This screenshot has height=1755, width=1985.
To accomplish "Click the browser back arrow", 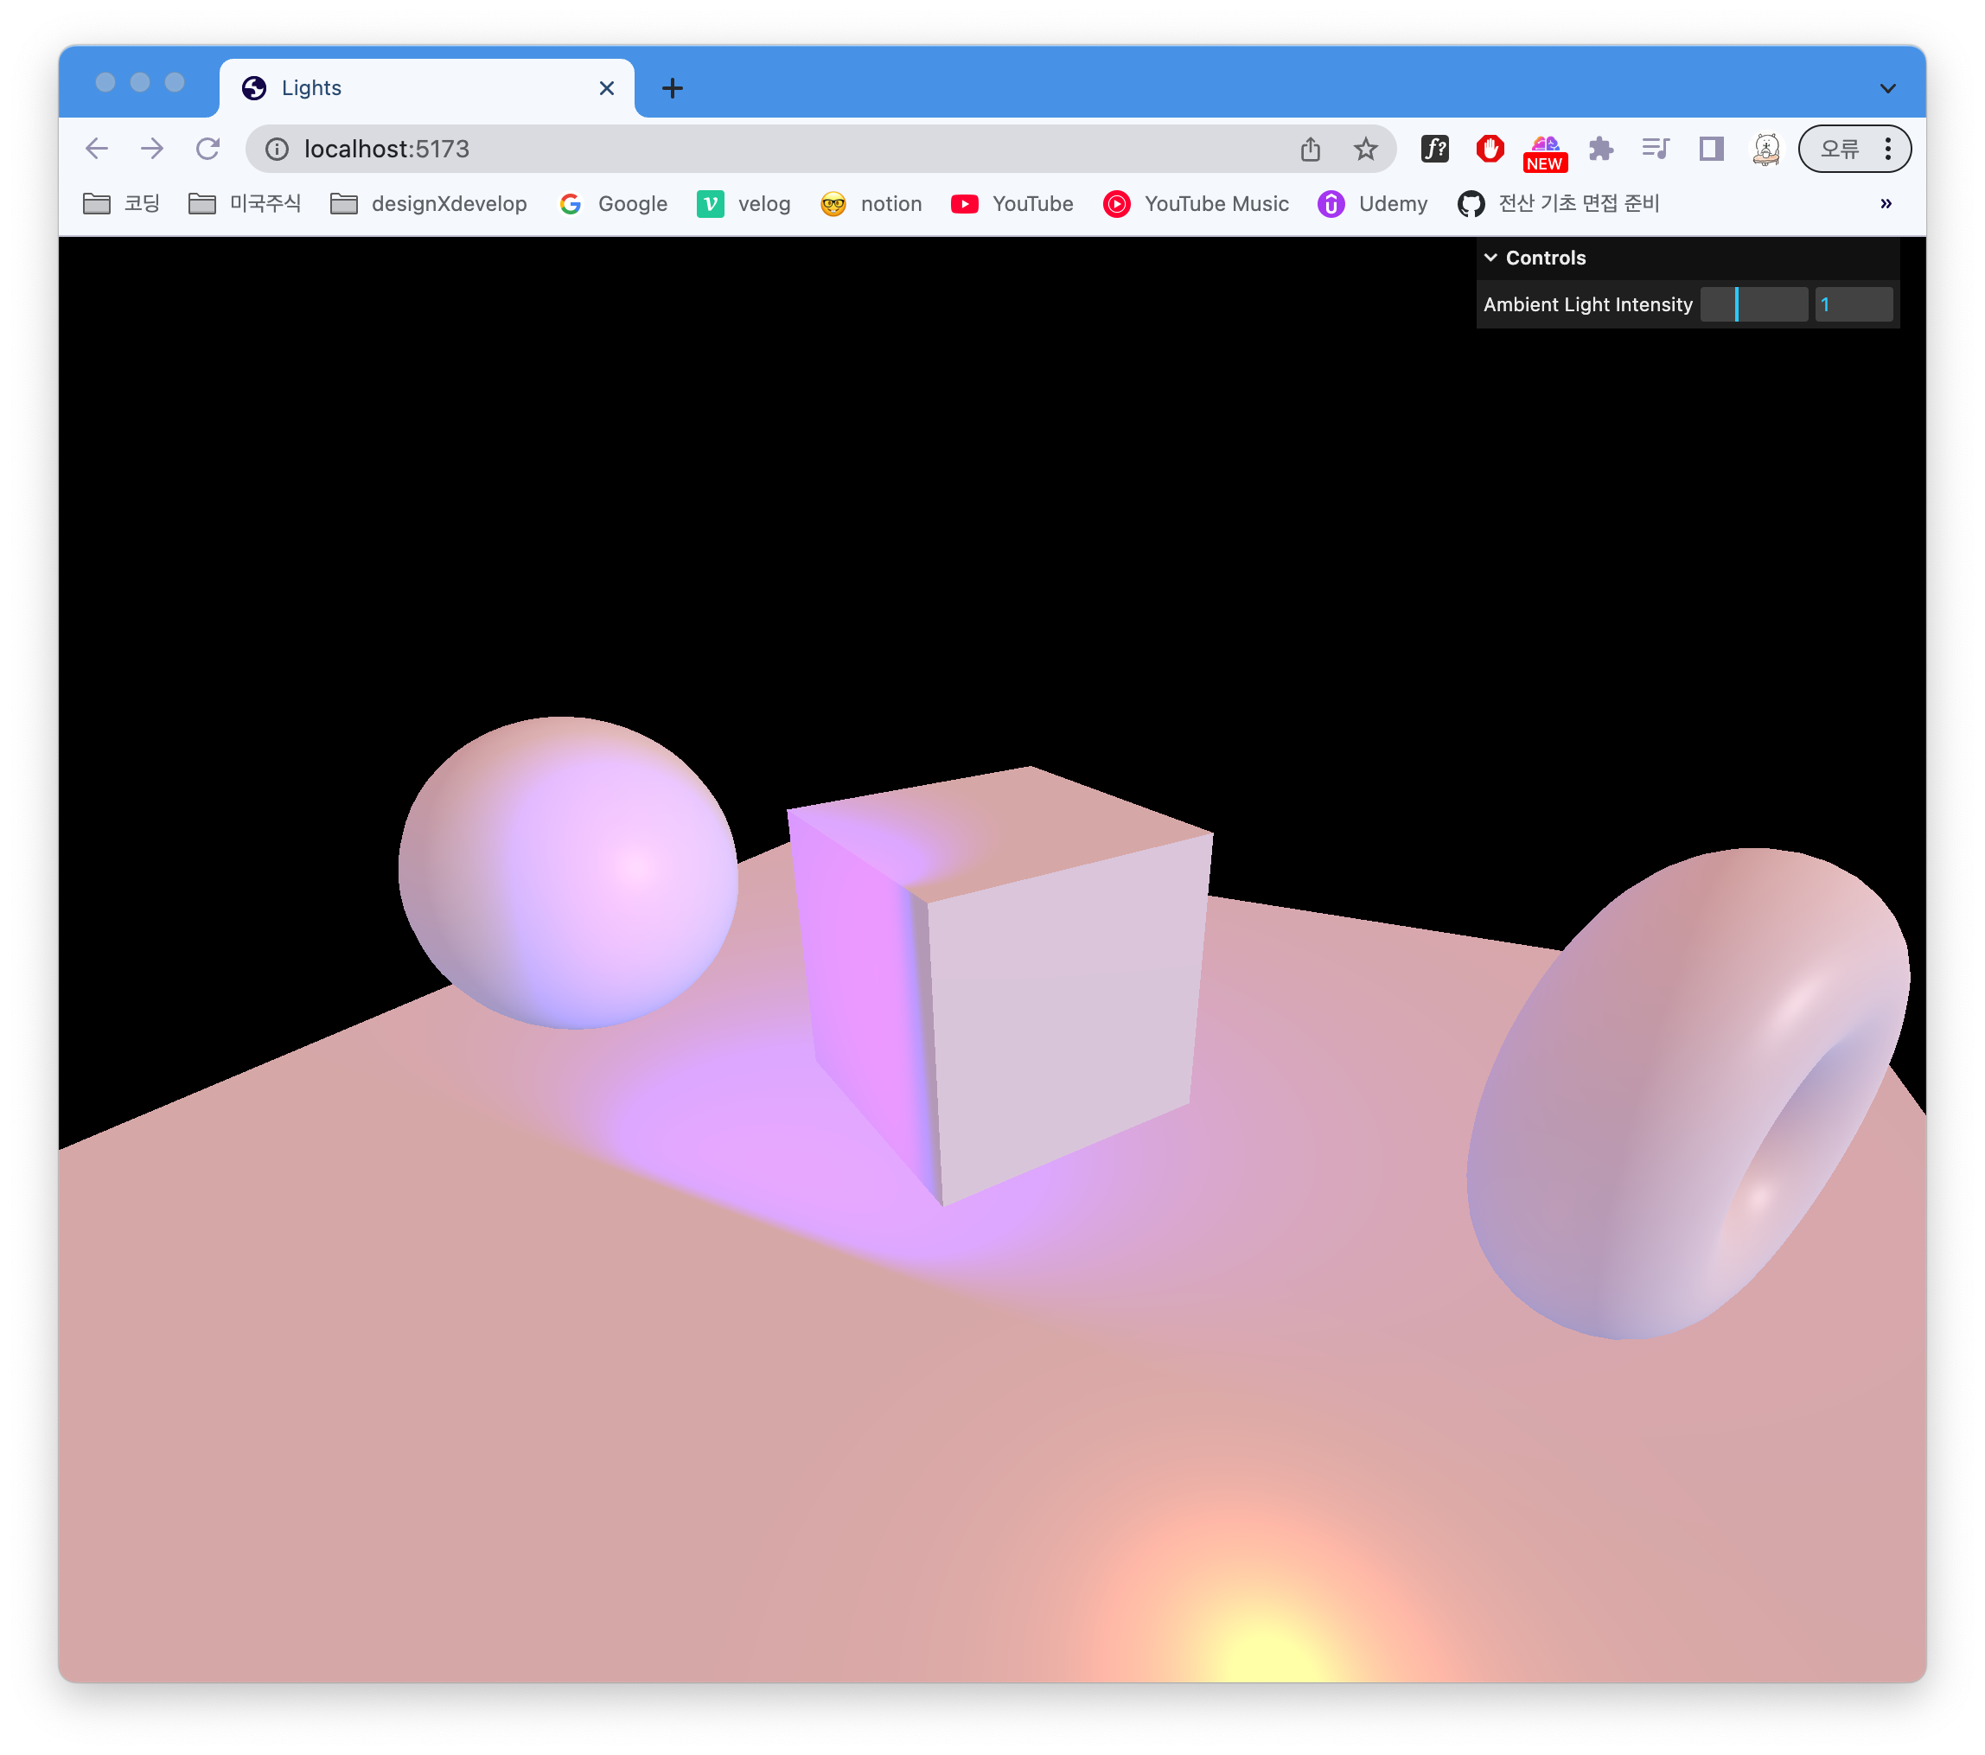I will [x=97, y=149].
